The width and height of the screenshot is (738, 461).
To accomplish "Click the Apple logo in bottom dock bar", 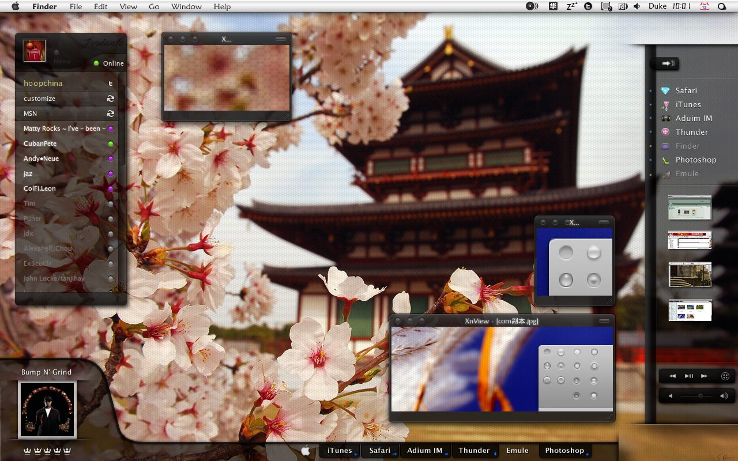I will click(x=306, y=451).
